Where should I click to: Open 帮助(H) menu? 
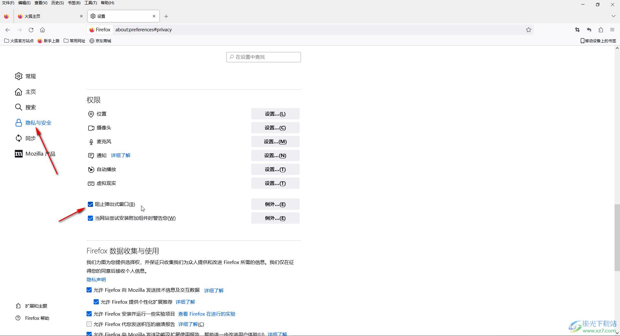[x=108, y=3]
